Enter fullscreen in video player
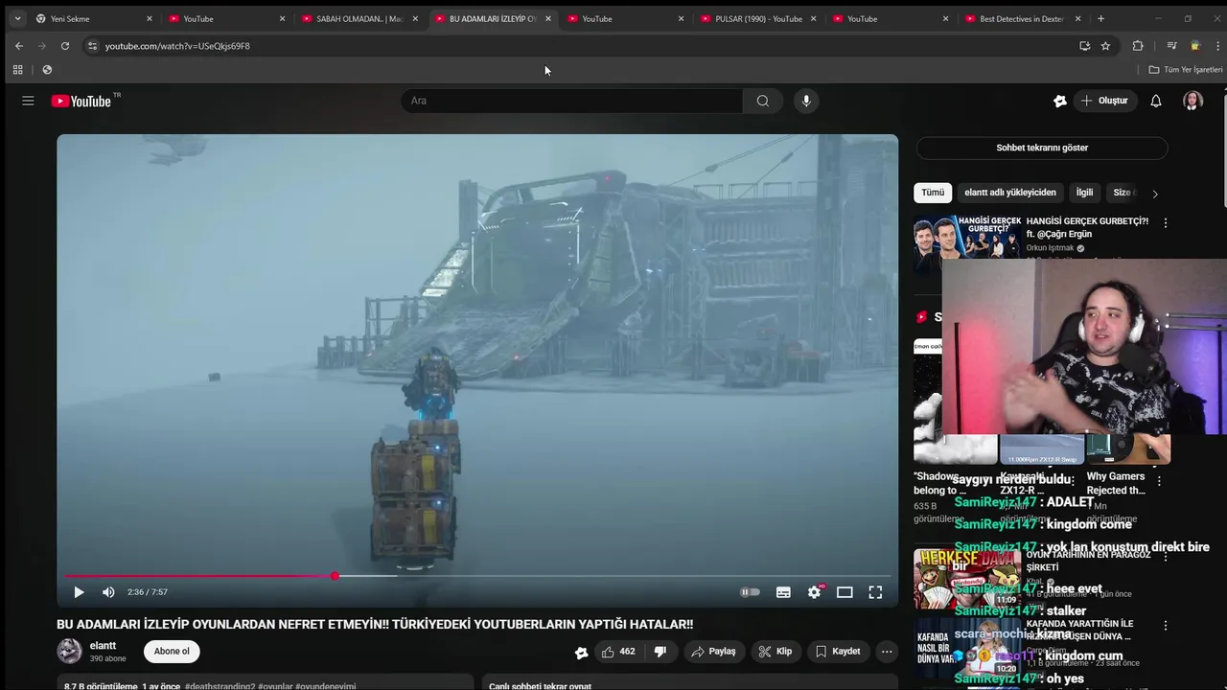The width and height of the screenshot is (1227, 690). (x=875, y=592)
